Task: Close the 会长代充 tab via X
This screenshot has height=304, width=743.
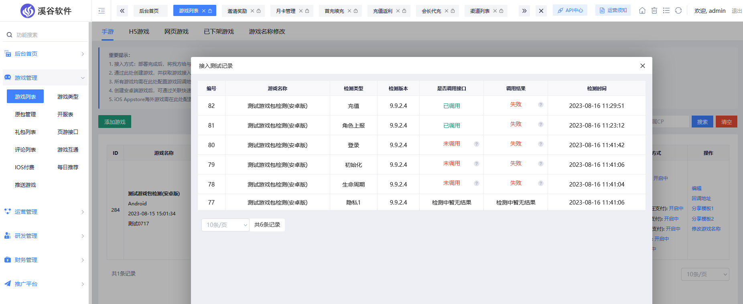Action: pos(447,11)
